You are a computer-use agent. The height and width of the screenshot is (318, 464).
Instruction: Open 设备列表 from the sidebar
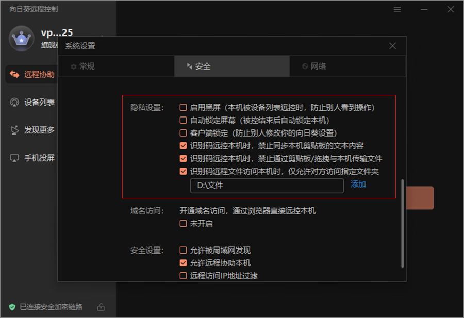click(32, 102)
